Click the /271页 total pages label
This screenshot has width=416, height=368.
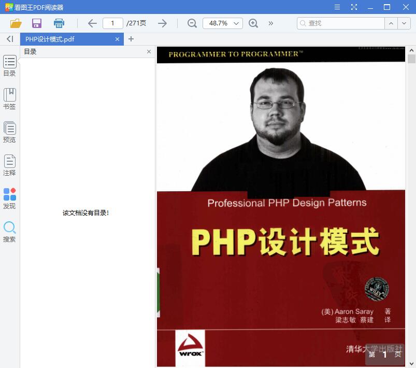pos(136,23)
